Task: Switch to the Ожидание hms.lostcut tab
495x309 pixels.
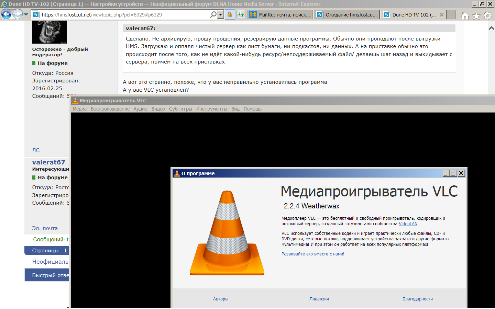Action: 346,15
